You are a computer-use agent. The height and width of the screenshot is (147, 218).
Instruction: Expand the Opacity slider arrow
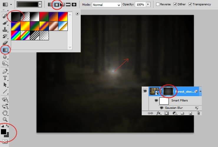tap(148, 4)
